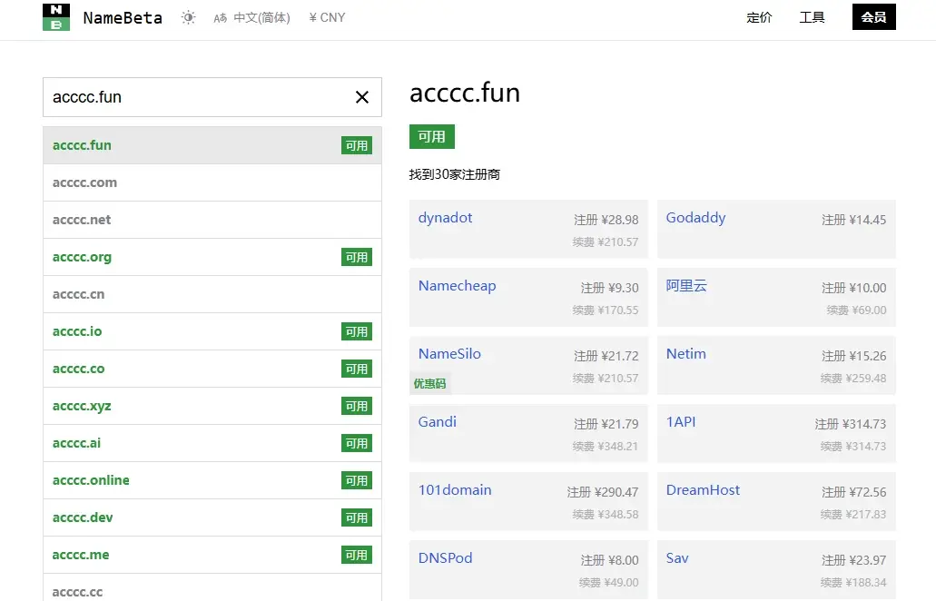936x601 pixels.
Task: Open the Sav registrar link
Action: (x=677, y=558)
